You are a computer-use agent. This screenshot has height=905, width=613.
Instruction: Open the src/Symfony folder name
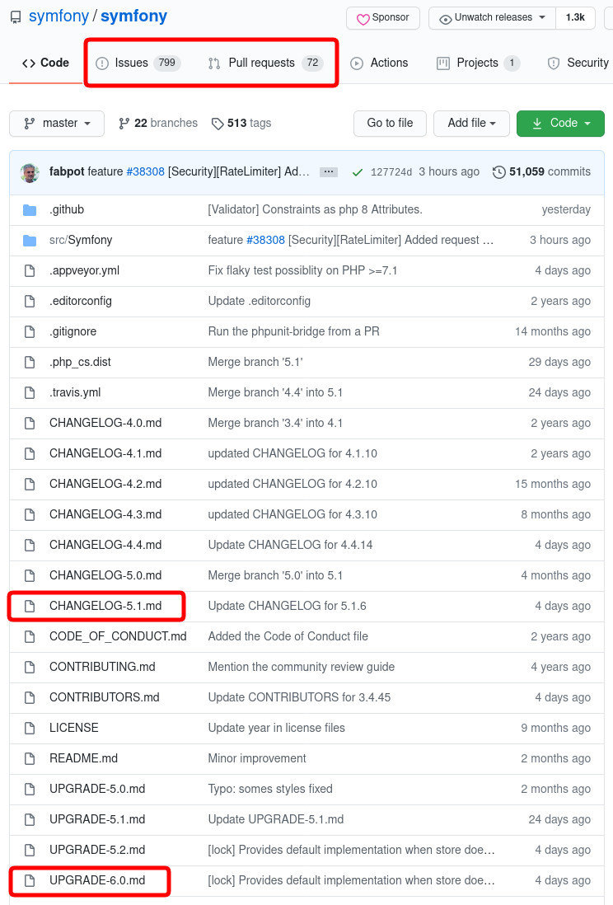coord(81,240)
